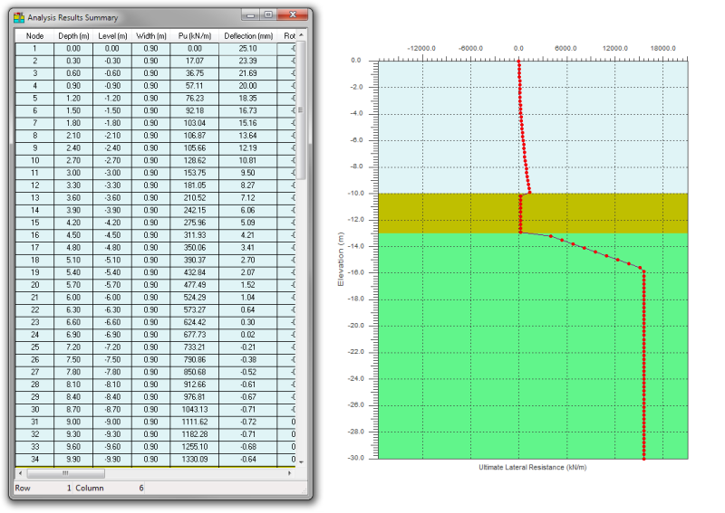
Task: Select node 1 row header cell
Action: pos(34,49)
